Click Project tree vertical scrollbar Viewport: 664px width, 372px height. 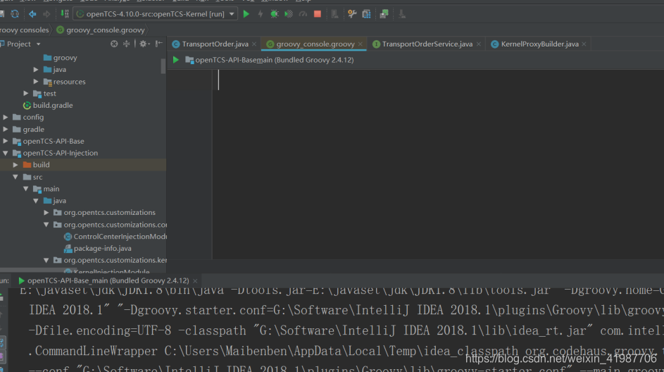click(x=163, y=66)
